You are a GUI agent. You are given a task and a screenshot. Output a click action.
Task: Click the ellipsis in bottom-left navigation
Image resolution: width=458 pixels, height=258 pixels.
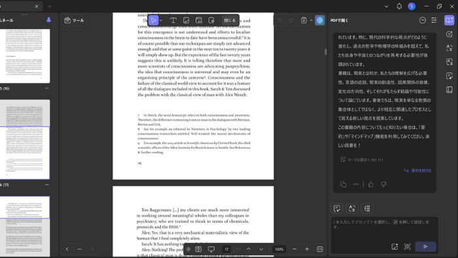coord(79,249)
